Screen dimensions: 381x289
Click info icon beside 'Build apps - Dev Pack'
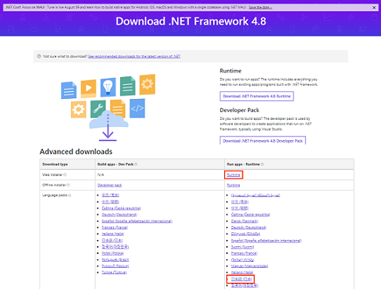(x=136, y=164)
